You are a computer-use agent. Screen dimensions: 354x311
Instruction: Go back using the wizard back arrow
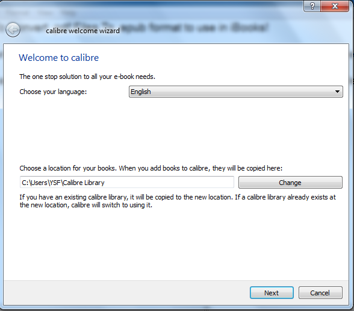[x=13, y=30]
